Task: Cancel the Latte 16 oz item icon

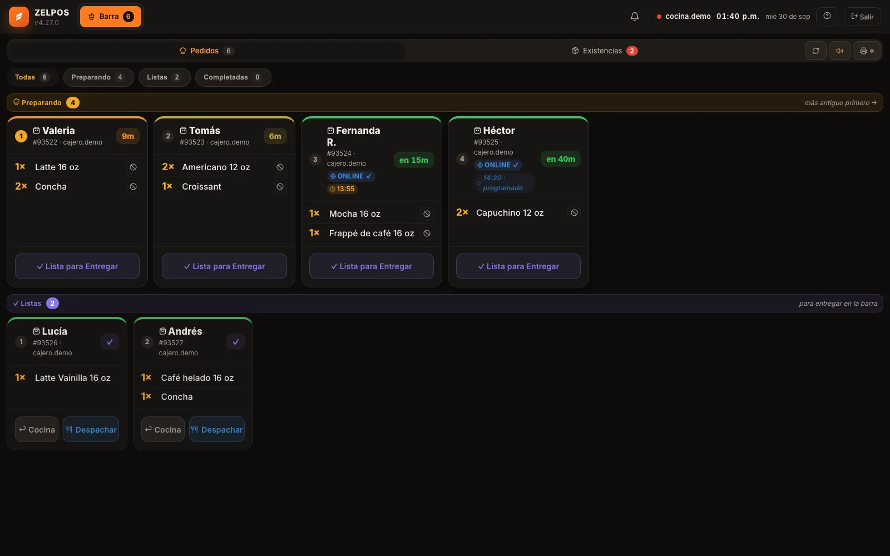Action: (x=133, y=167)
